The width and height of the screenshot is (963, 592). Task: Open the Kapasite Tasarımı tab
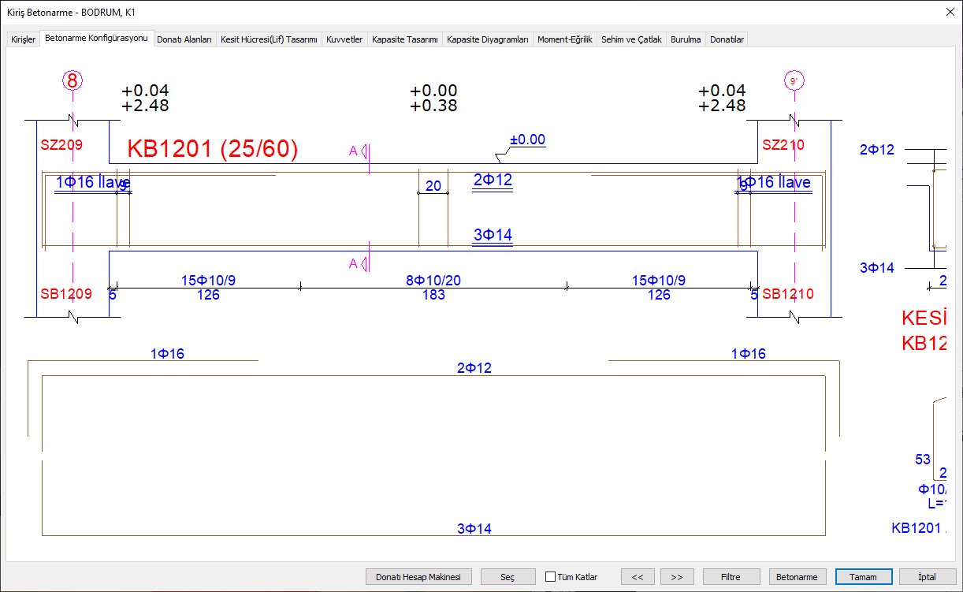[x=404, y=39]
